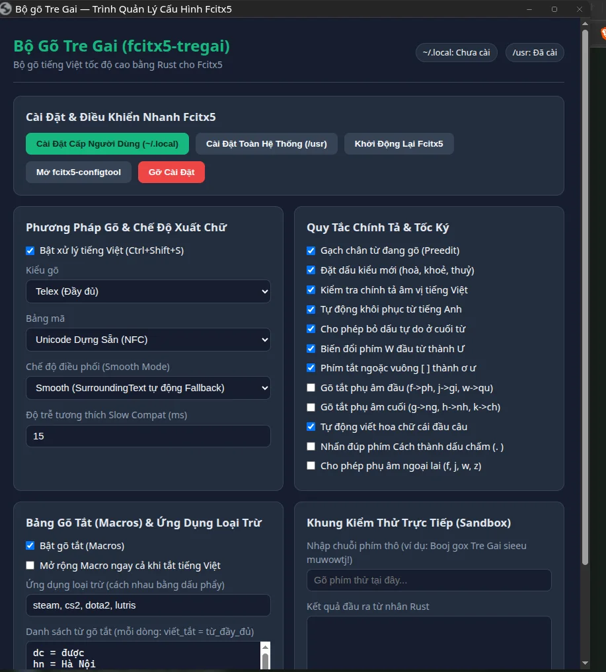Click the Ứng dụng loại trừ input field
Viewport: 606px width, 672px height.
(148, 605)
